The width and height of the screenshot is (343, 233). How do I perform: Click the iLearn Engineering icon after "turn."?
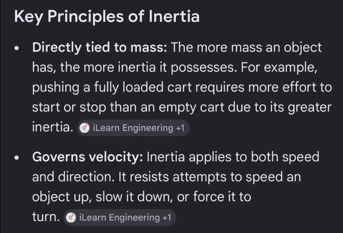[x=71, y=218]
